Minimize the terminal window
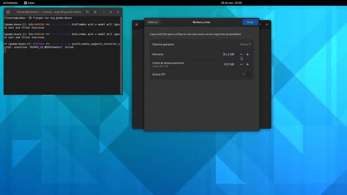The width and height of the screenshot is (347, 195). point(104,12)
